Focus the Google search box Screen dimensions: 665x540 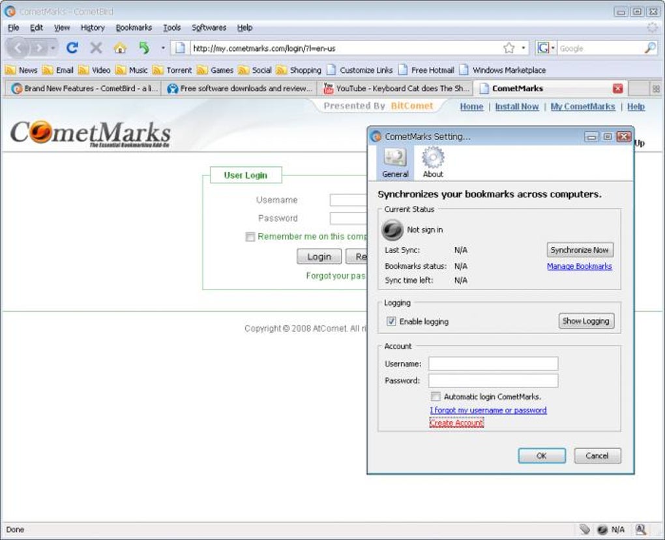[x=600, y=48]
